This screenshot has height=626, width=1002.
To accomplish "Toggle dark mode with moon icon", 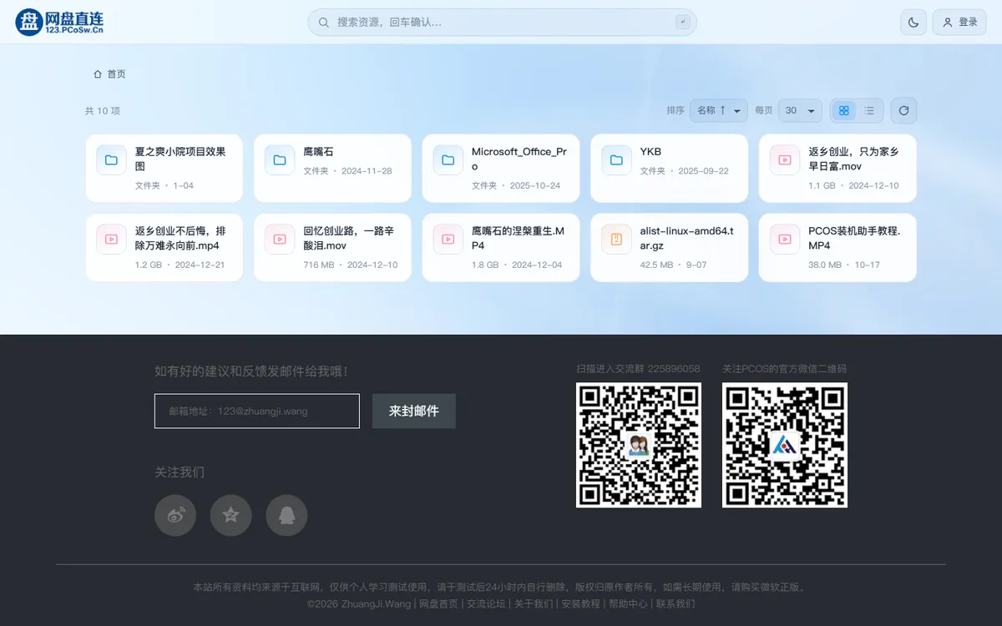I will click(913, 23).
